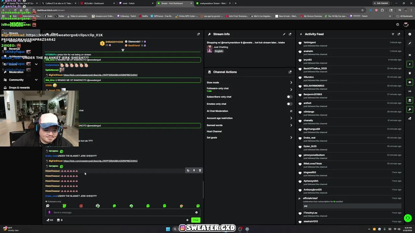Screen dimensions: 415x233
Task: Collapse chat leaderboard with down arrow
Action: [123, 50]
